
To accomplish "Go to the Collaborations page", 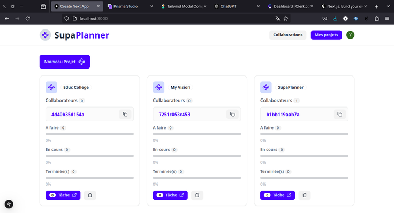I will pyautogui.click(x=287, y=35).
